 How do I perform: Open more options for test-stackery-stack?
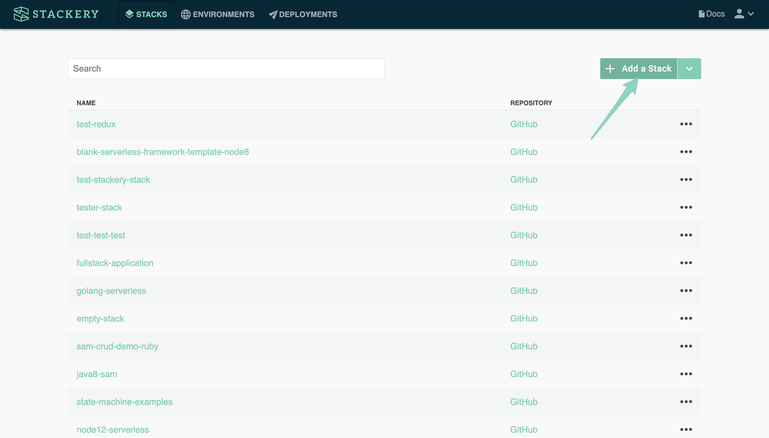(686, 179)
